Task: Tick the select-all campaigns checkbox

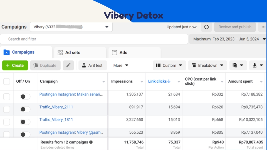Action: coord(7,81)
